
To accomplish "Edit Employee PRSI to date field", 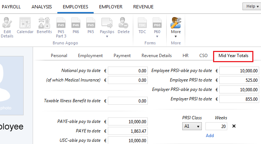I will 239,80.
